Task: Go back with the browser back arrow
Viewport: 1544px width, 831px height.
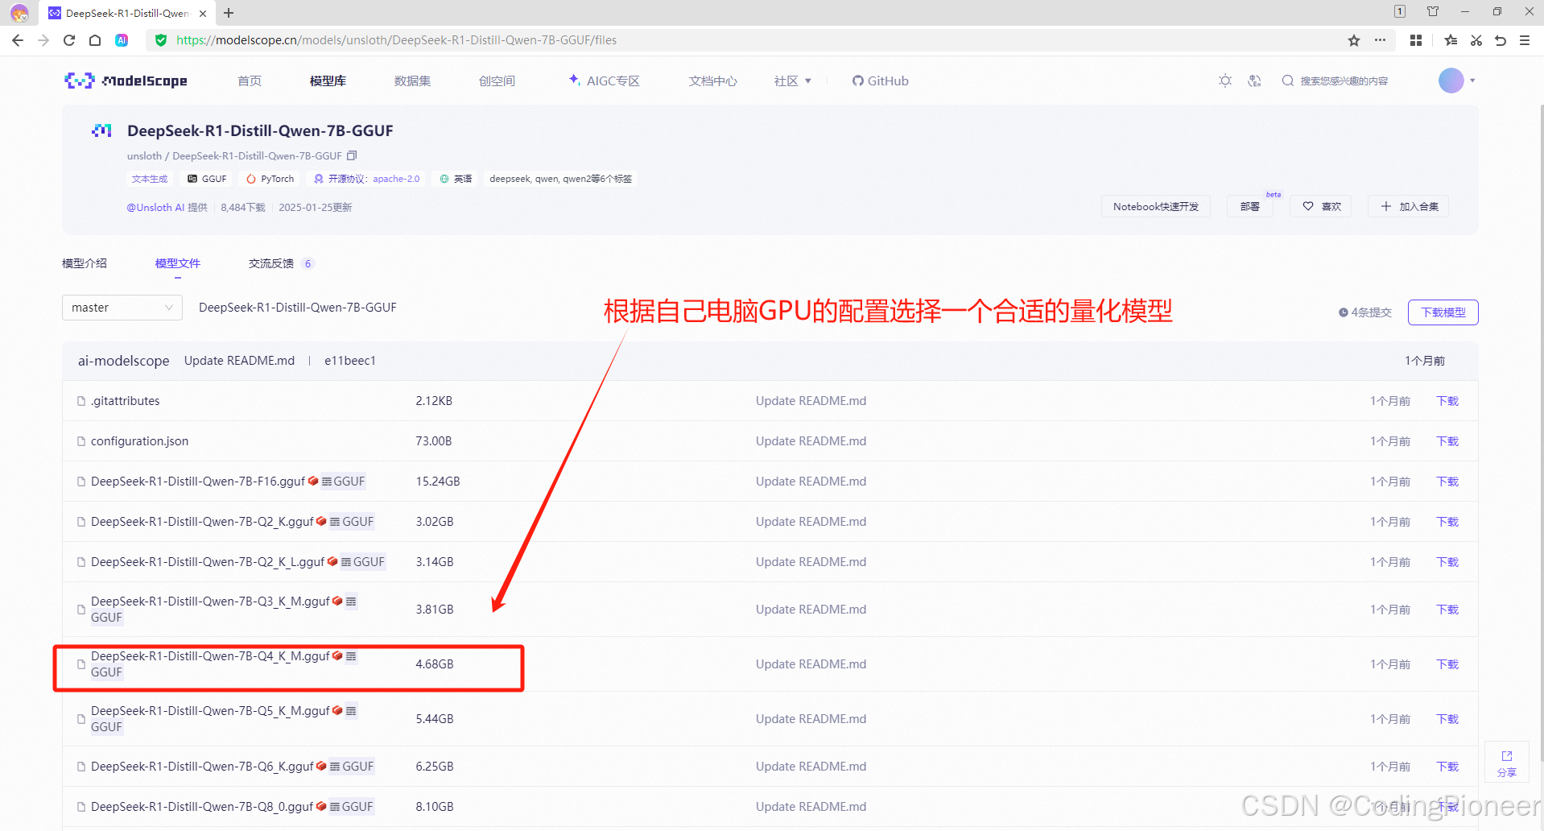Action: (x=18, y=40)
